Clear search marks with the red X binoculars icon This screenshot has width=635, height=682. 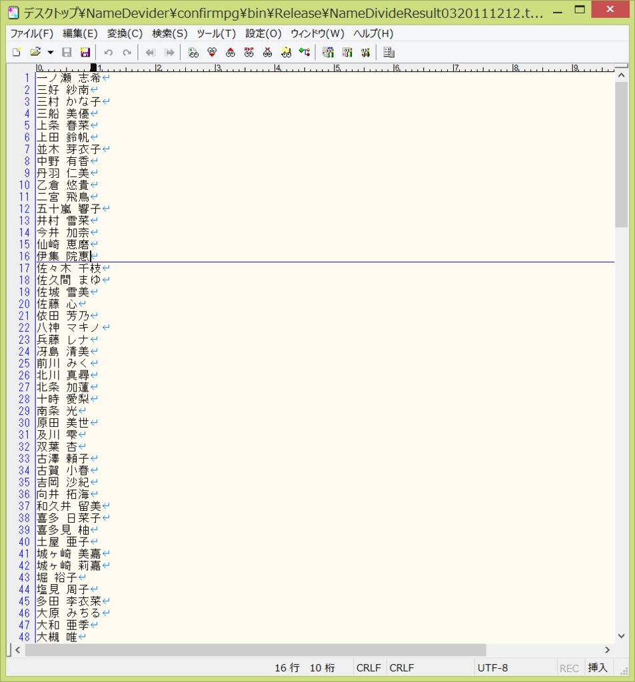point(267,53)
